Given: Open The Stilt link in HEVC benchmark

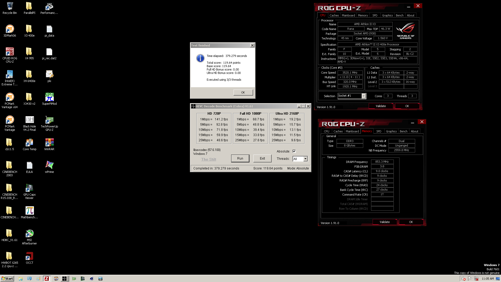Looking at the screenshot, I should click(x=208, y=159).
